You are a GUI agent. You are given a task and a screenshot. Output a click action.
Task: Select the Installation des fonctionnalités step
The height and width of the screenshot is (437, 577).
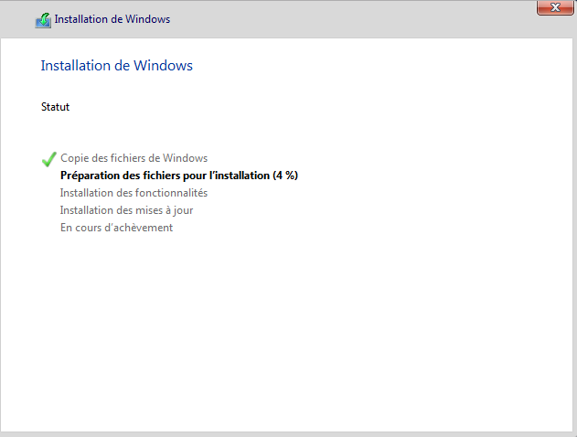pos(134,193)
